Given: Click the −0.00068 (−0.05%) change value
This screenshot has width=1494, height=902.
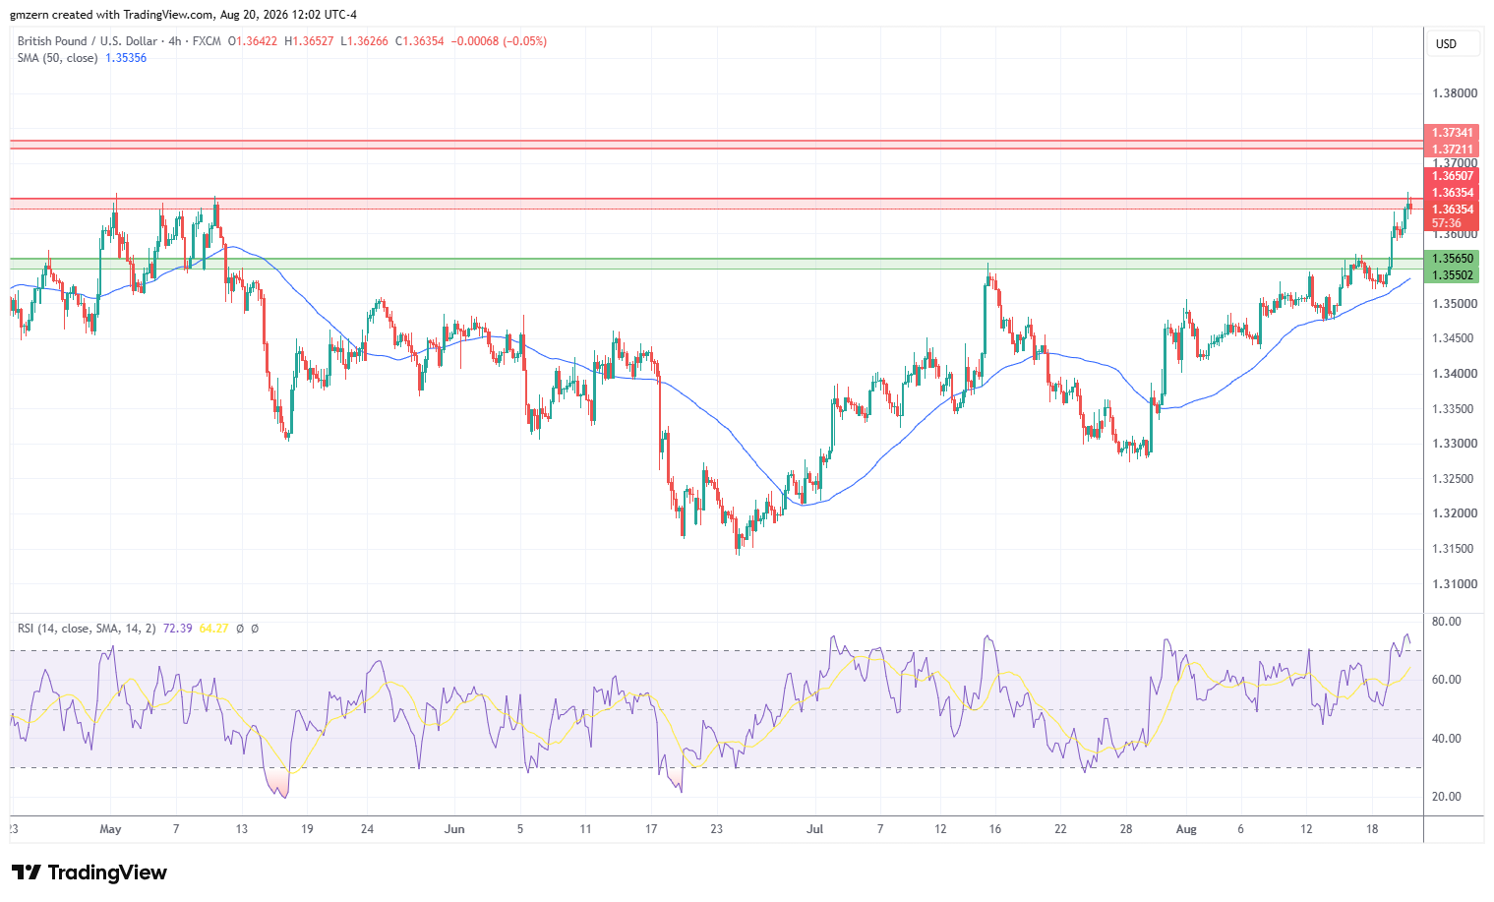Looking at the screenshot, I should [499, 41].
